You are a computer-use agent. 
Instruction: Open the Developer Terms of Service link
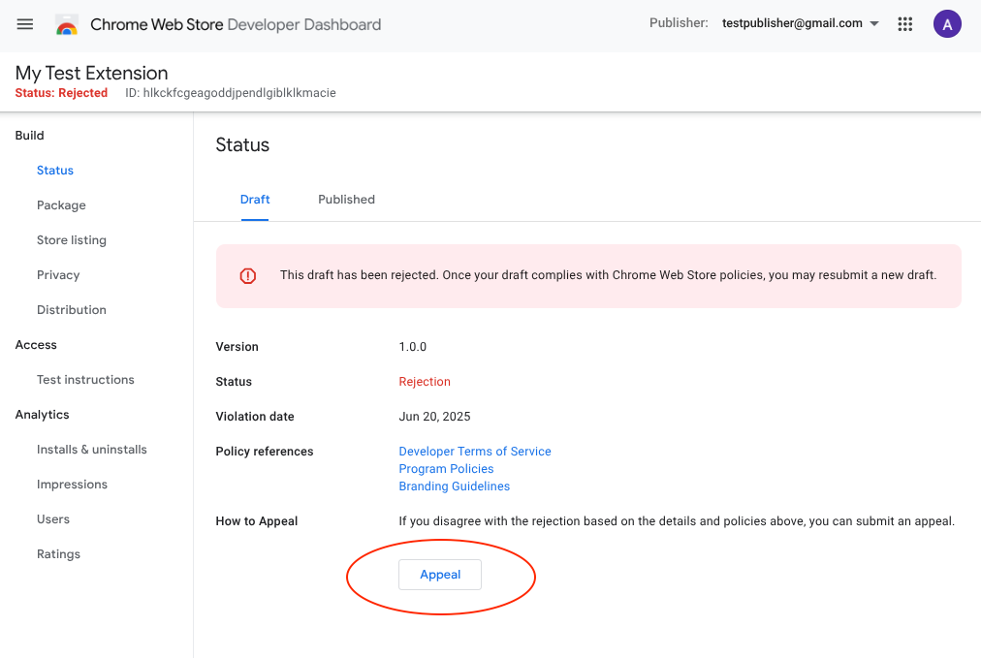coord(475,451)
